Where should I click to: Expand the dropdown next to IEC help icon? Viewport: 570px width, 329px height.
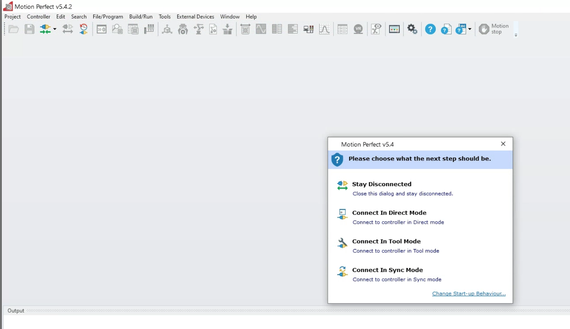pyautogui.click(x=470, y=29)
